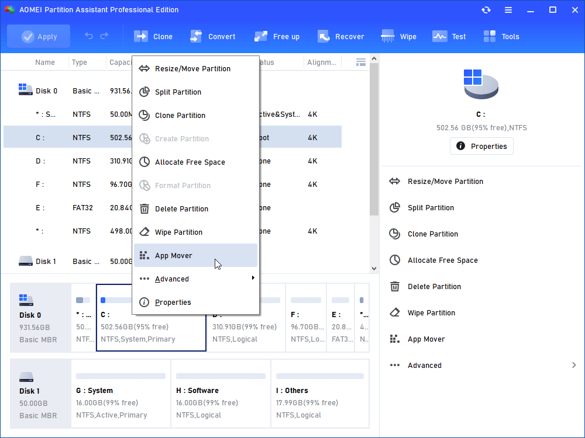Image resolution: width=585 pixels, height=438 pixels.
Task: Click the Split Partition pie icon in the right panel
Action: (x=395, y=207)
